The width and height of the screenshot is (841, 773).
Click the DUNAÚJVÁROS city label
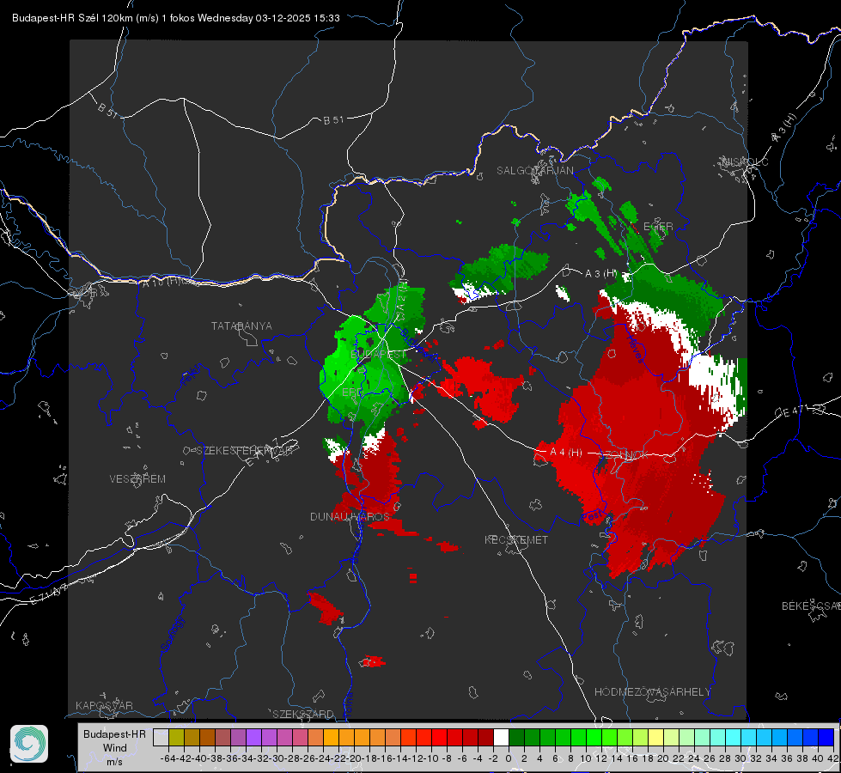pos(350,516)
